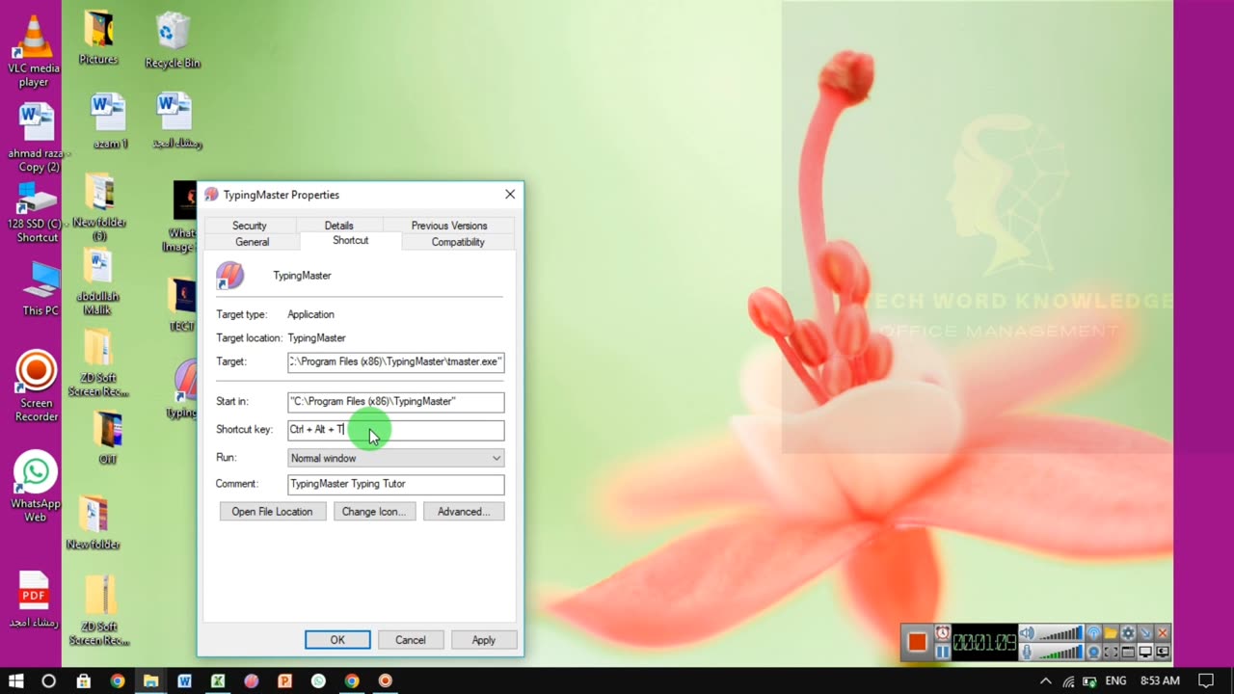Viewport: 1234px width, 694px height.
Task: Open Microsoft Store from taskbar
Action: [84, 681]
